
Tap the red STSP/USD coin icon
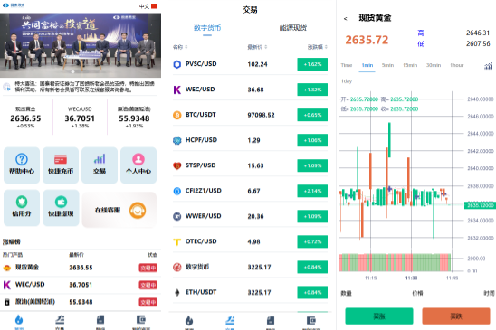177,165
